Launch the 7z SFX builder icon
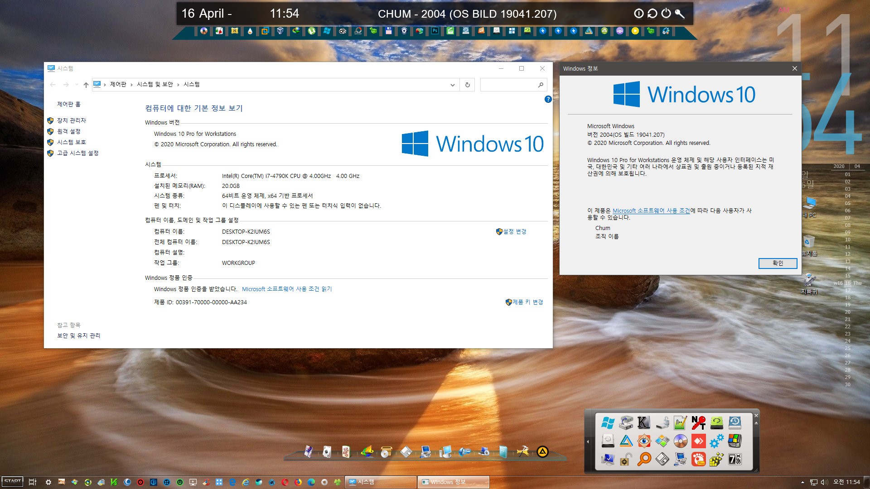This screenshot has height=489, width=870. tap(735, 459)
